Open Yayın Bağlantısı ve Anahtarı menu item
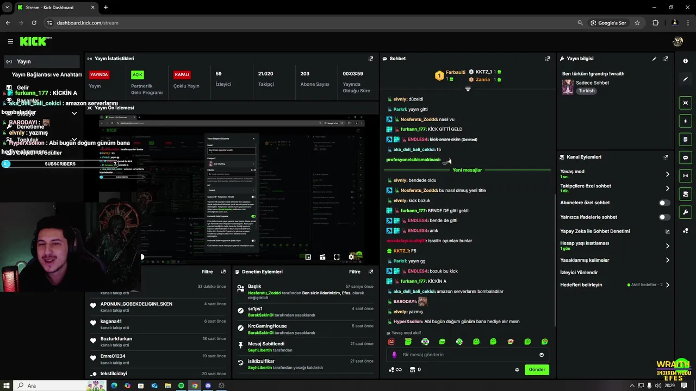Screen dimensions: 696x391 [47, 74]
